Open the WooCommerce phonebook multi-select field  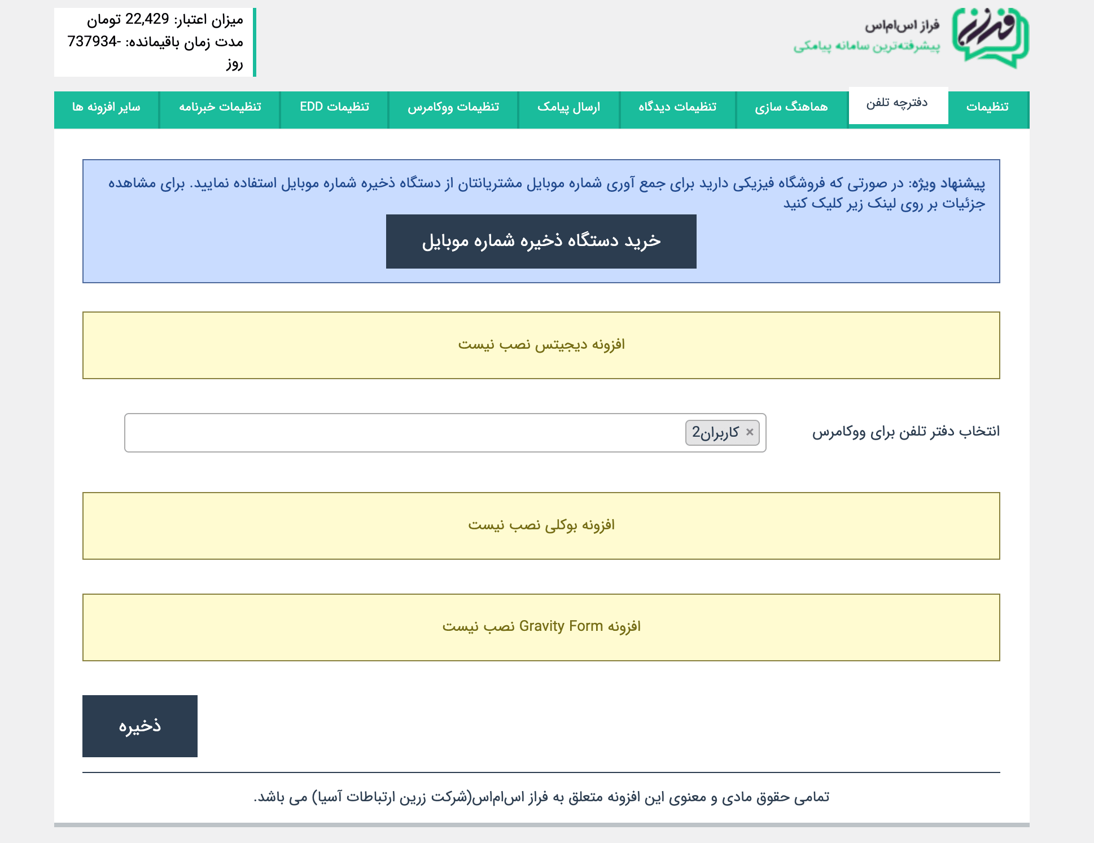point(445,433)
